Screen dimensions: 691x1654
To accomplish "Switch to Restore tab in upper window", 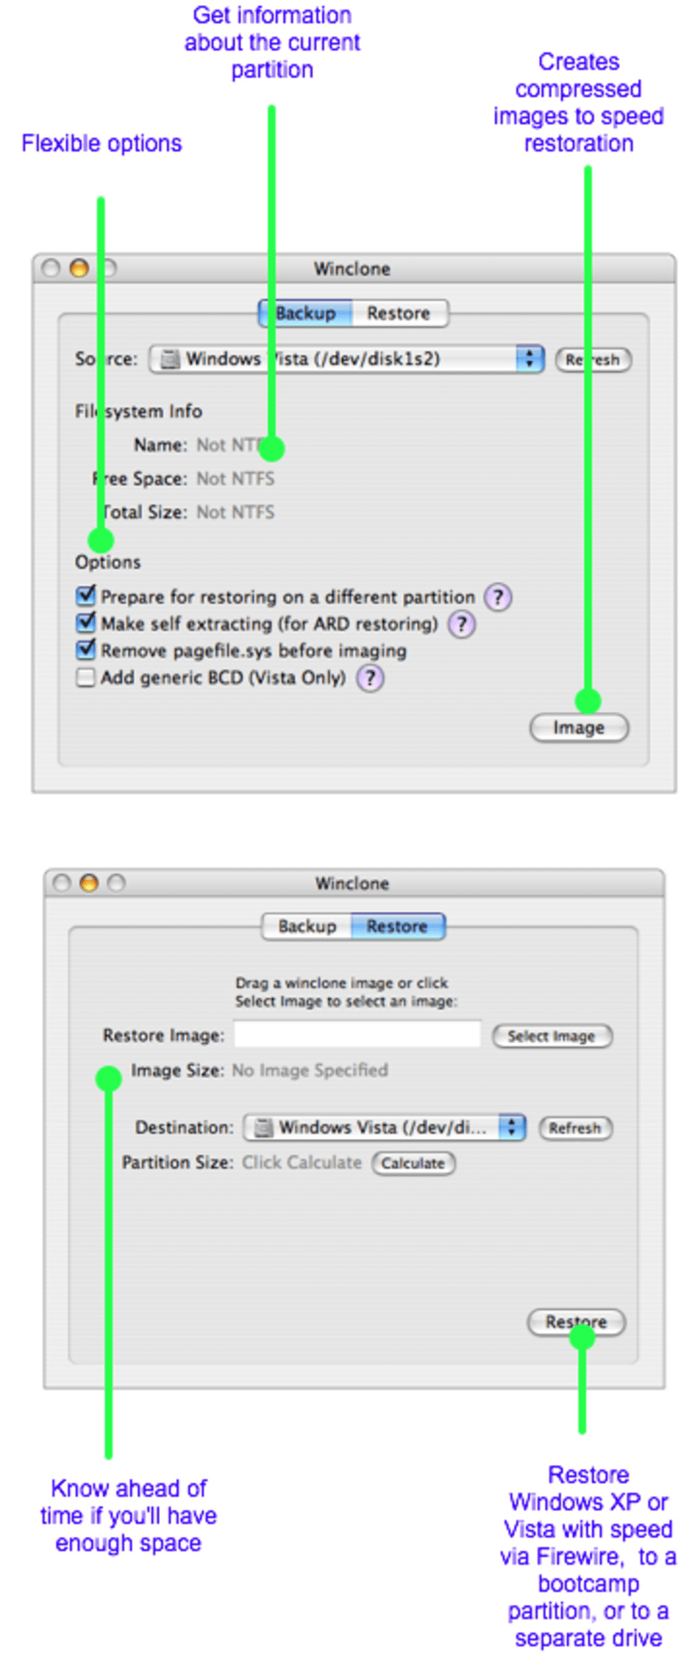I will tap(399, 314).
